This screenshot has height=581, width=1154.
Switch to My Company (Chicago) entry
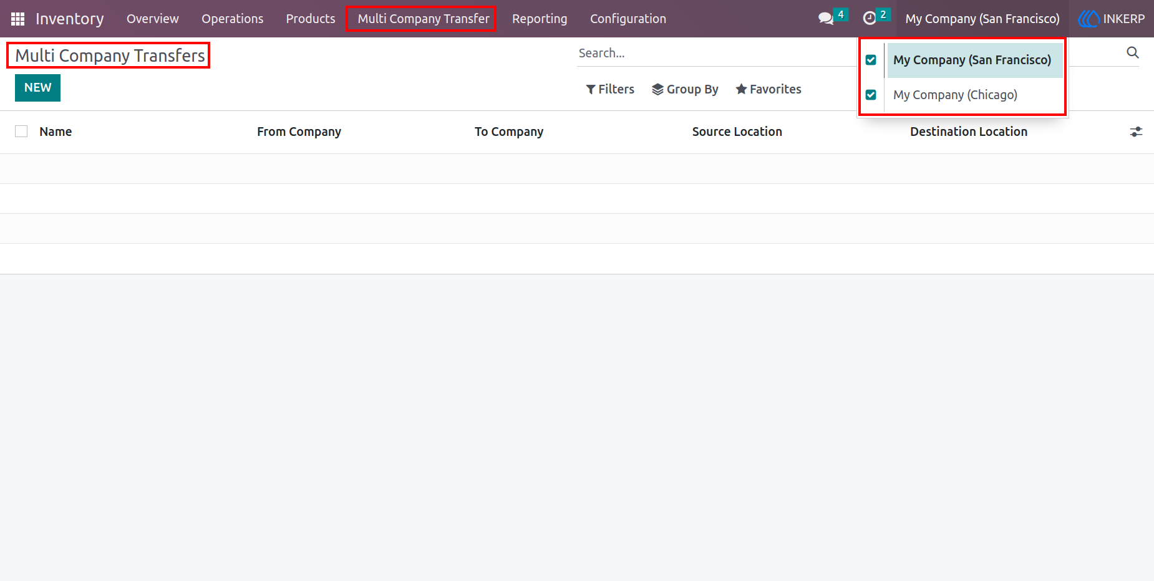(x=974, y=95)
